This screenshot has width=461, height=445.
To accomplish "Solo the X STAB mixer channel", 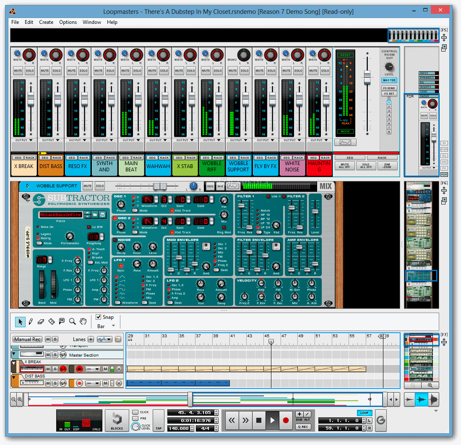I will click(191, 70).
